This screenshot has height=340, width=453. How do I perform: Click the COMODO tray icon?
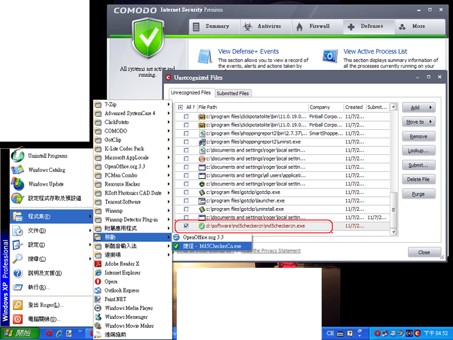point(417,333)
